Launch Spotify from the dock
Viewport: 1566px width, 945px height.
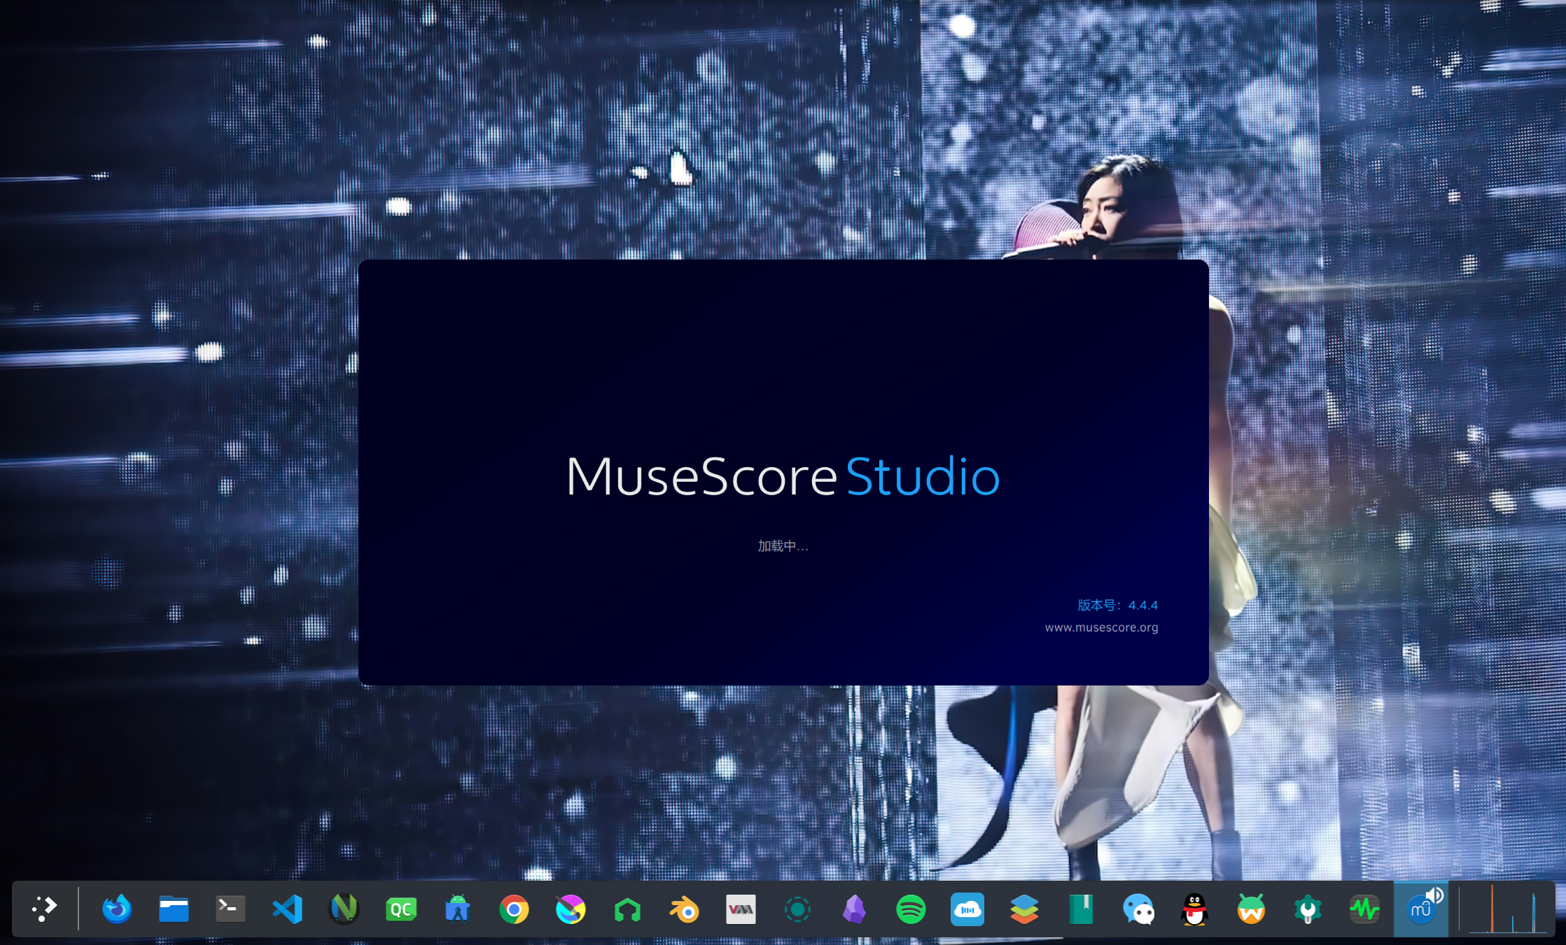click(x=911, y=909)
